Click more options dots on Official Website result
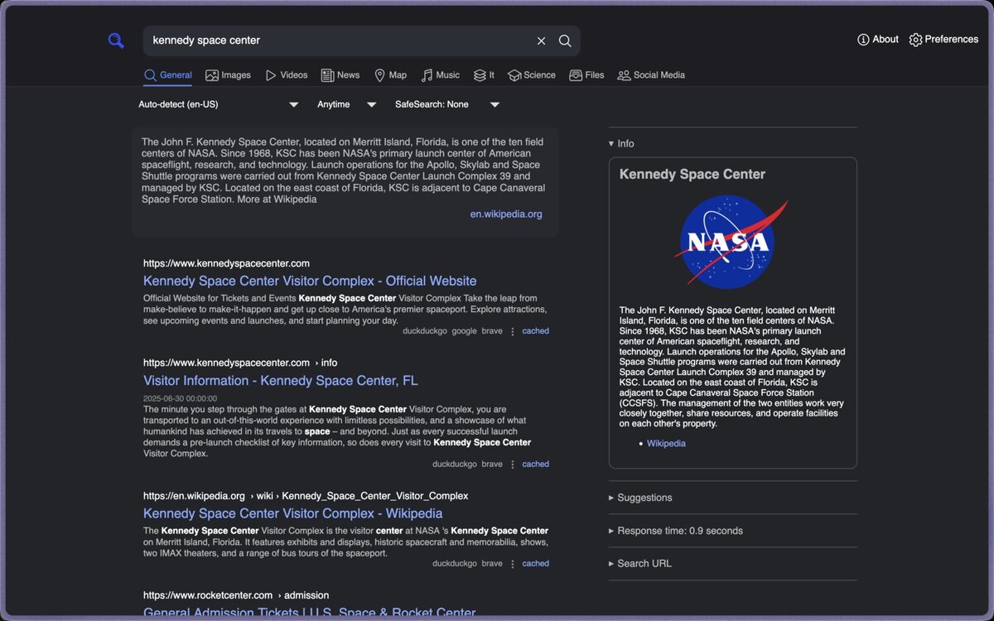This screenshot has height=621, width=994. pyautogui.click(x=512, y=331)
